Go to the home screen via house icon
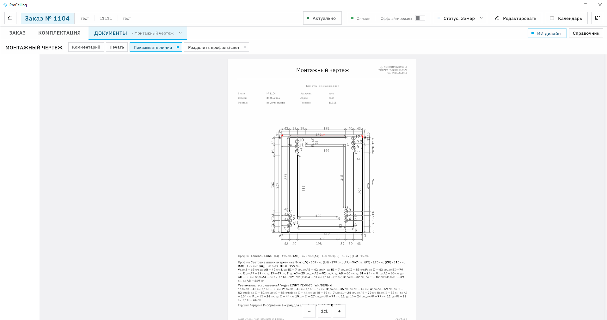Viewport: 607px width, 320px height. [10, 18]
